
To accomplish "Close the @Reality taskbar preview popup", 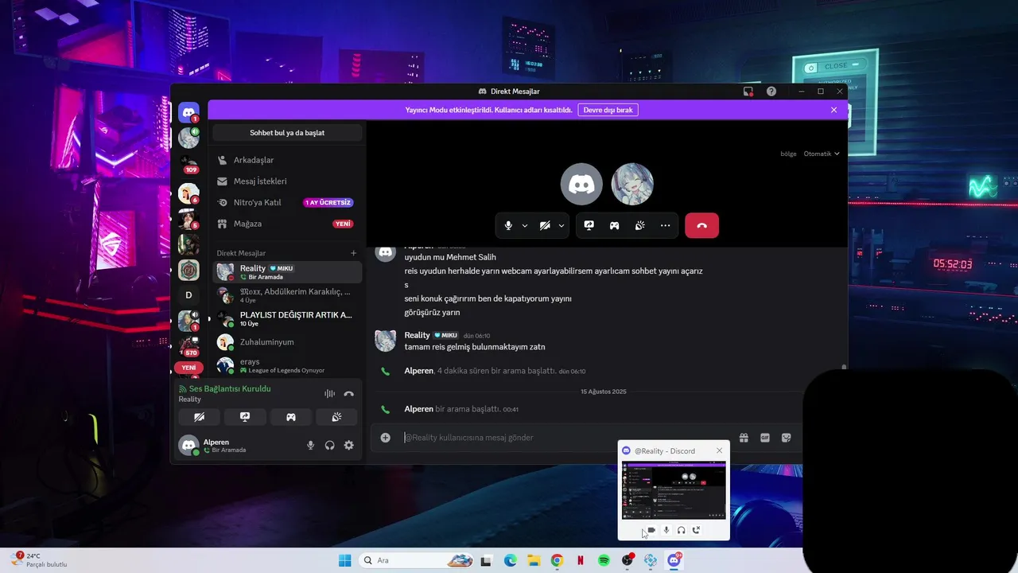I will point(719,450).
